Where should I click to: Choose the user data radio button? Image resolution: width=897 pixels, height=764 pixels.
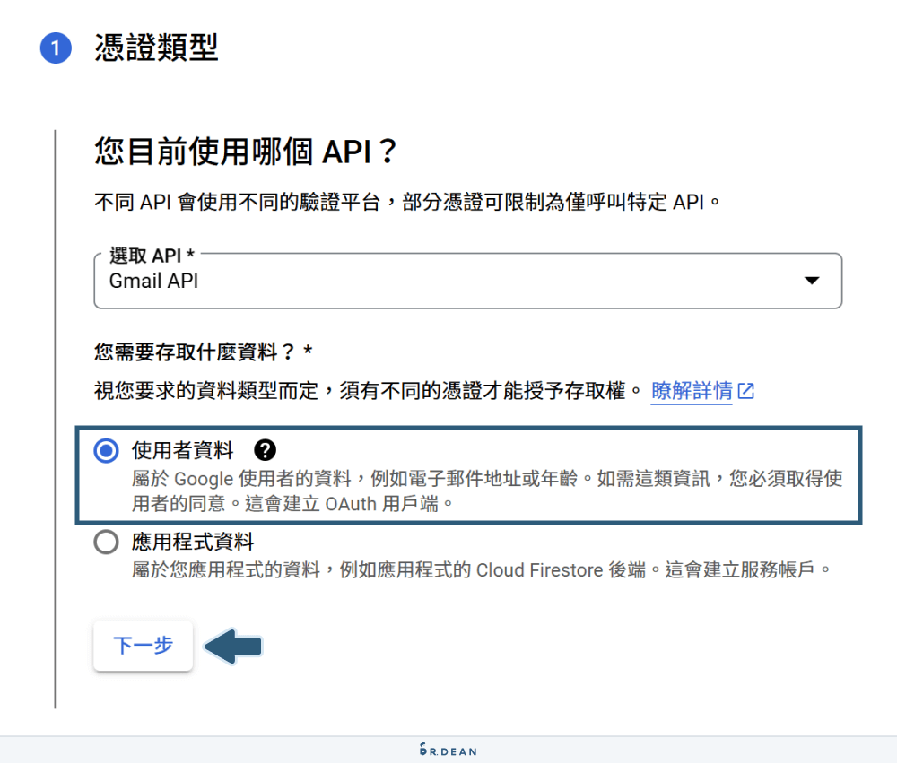(106, 451)
